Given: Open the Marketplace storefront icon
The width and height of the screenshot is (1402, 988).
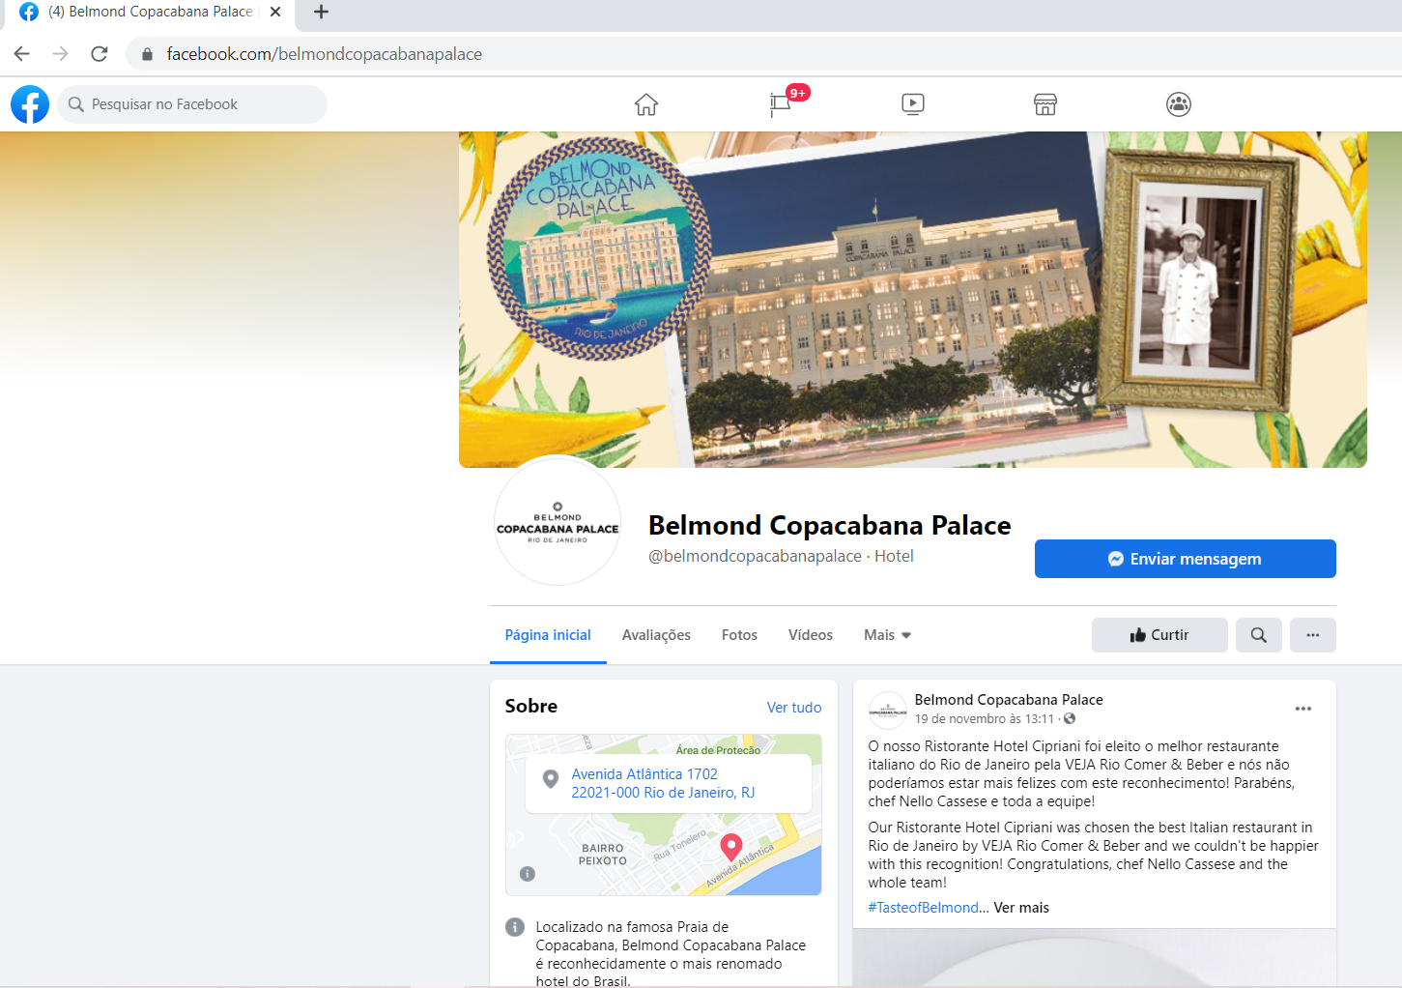Looking at the screenshot, I should [x=1045, y=104].
